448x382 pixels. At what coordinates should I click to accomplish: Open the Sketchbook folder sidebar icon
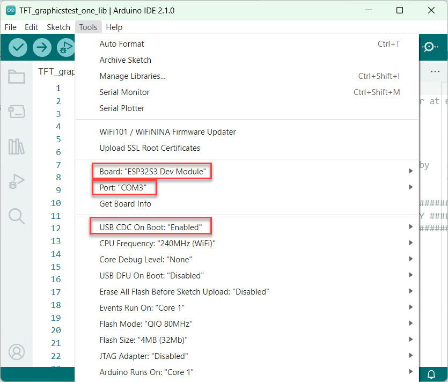[x=17, y=77]
